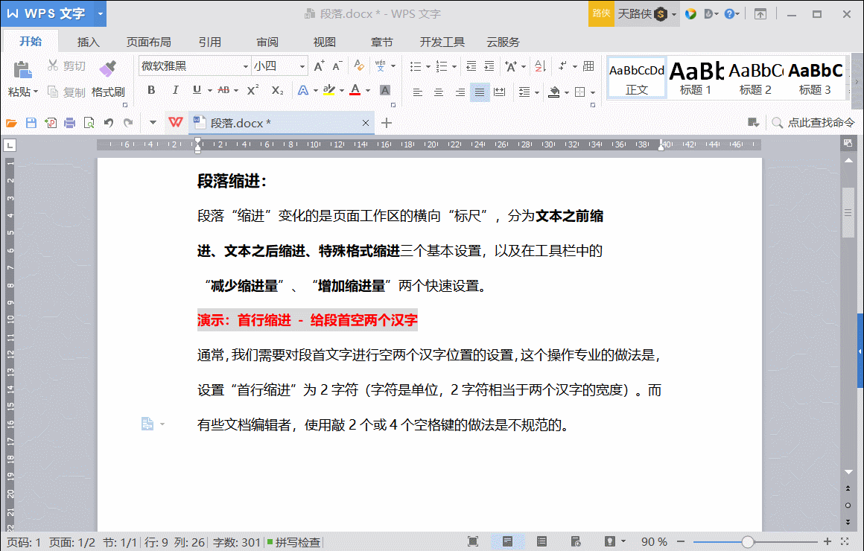Viewport: 864px width, 551px height.
Task: Click the paragraph layout icon beside the text
Action: [x=147, y=424]
